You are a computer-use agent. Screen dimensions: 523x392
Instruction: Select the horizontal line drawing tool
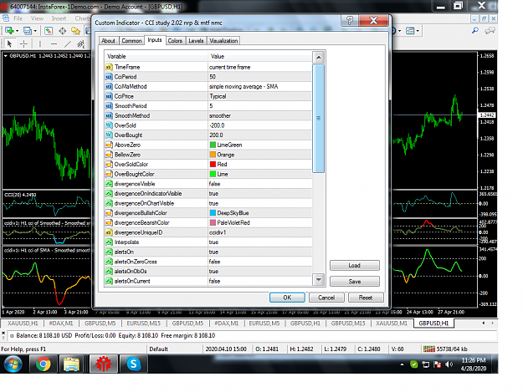click(x=54, y=43)
